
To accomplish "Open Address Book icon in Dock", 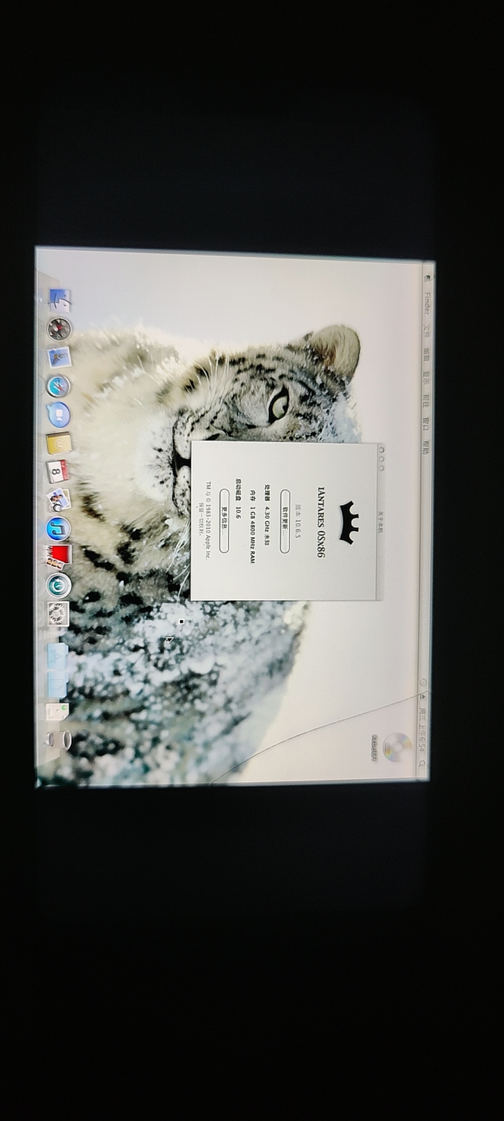I will tap(58, 443).
